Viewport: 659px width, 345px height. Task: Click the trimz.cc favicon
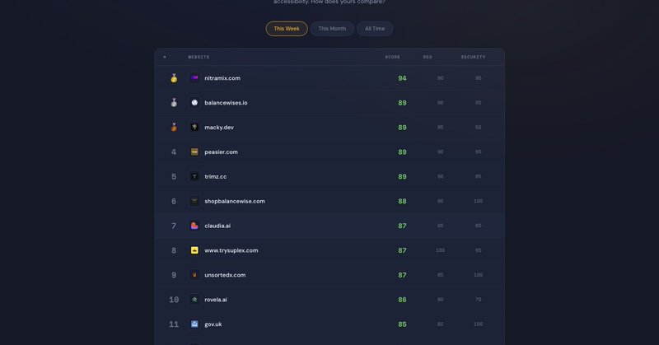pyautogui.click(x=194, y=177)
